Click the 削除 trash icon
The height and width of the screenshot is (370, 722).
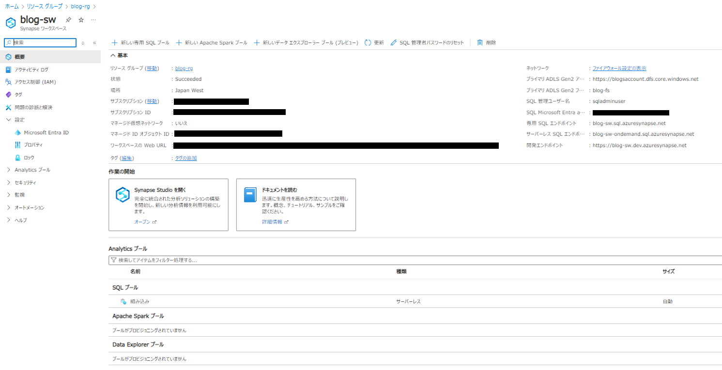click(x=480, y=43)
